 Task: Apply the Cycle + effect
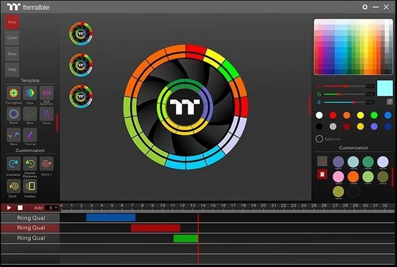coord(47,164)
